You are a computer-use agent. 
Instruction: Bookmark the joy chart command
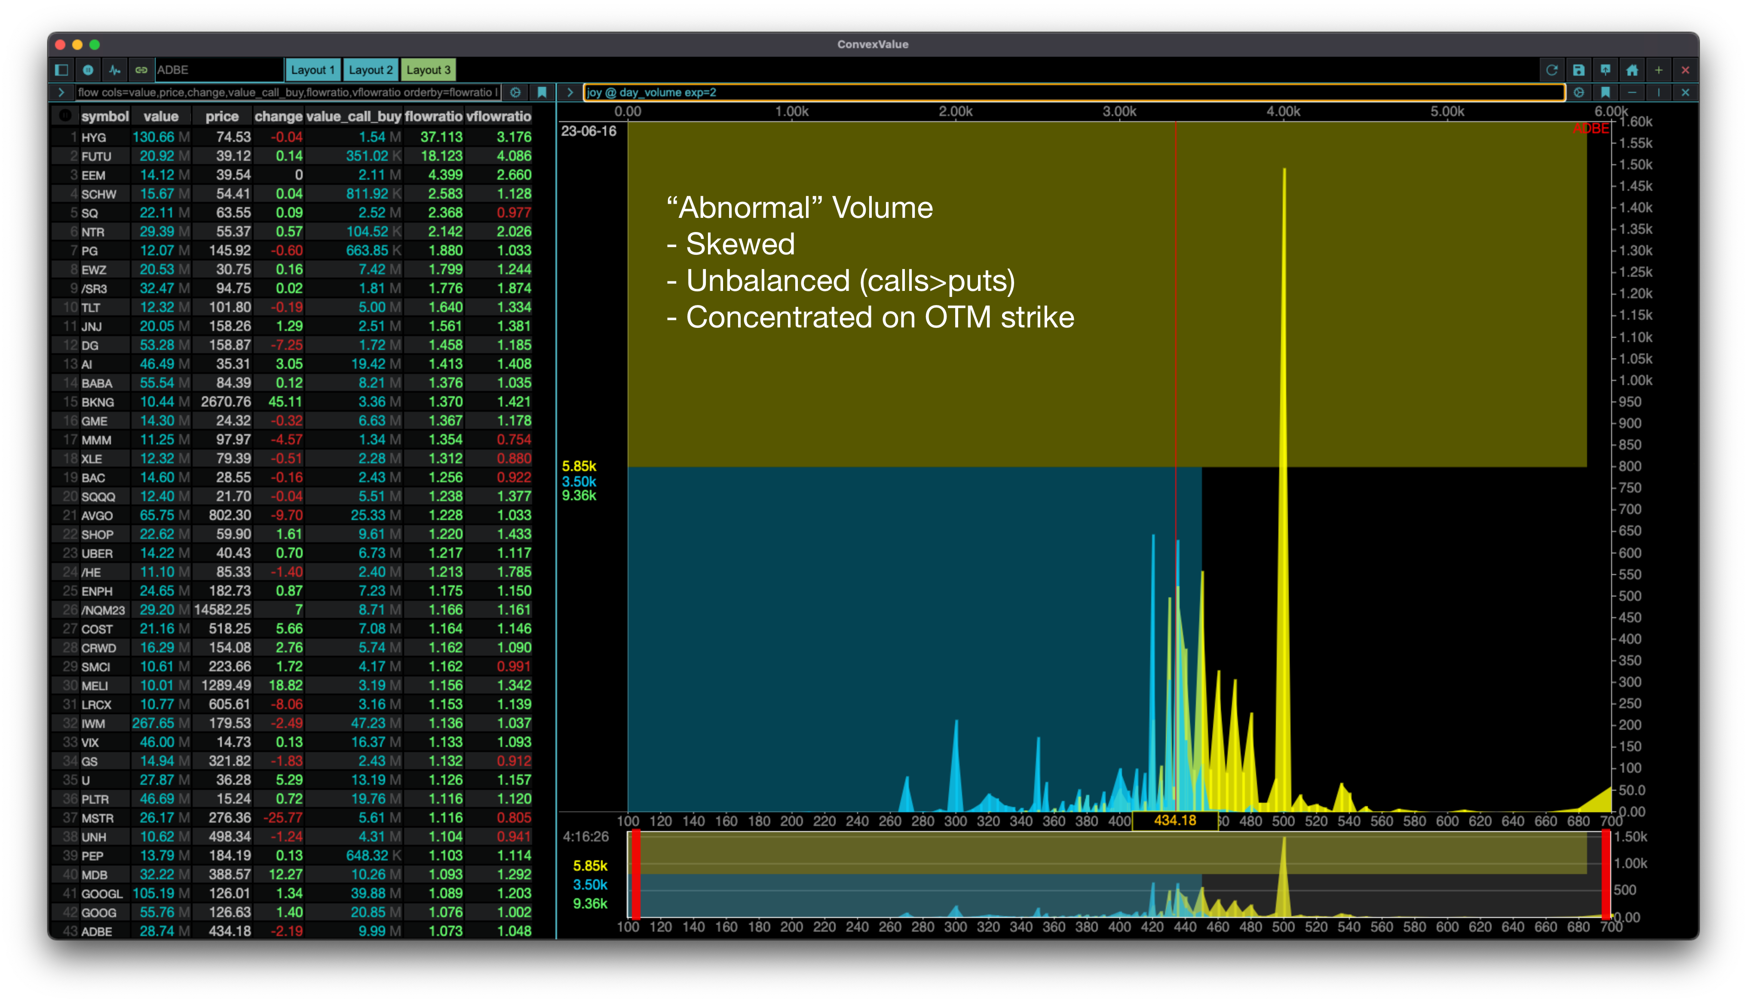click(x=1605, y=92)
